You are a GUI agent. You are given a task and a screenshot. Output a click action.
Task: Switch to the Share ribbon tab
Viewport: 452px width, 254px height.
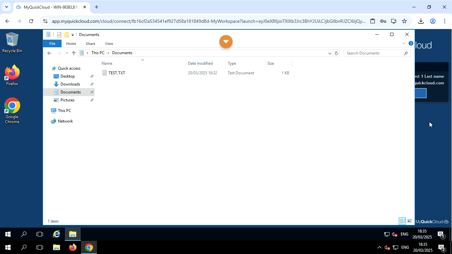click(90, 44)
